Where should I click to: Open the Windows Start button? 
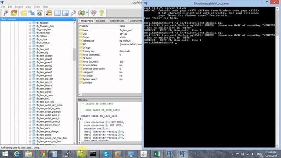5,154
